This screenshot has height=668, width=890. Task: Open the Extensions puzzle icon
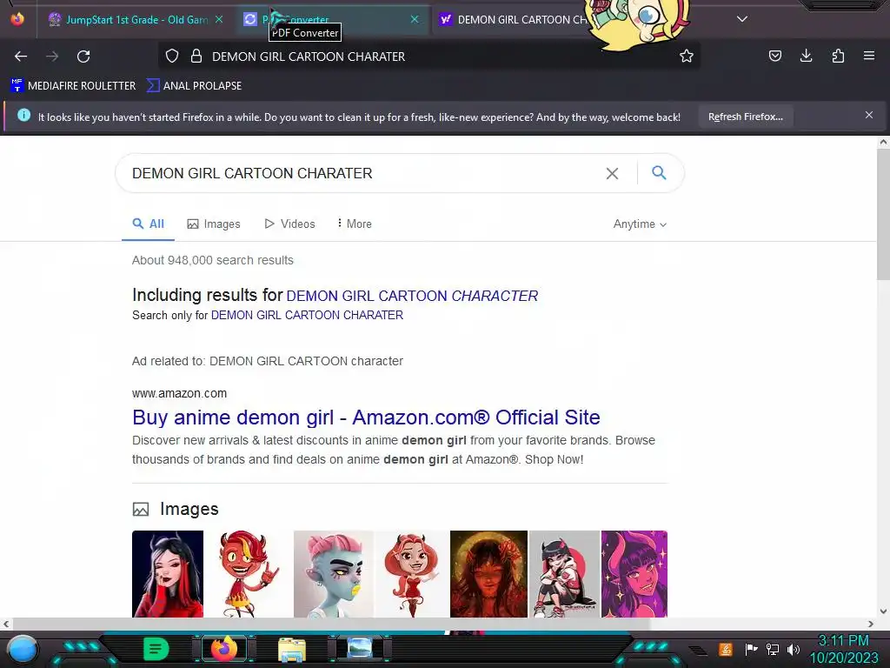[838, 56]
